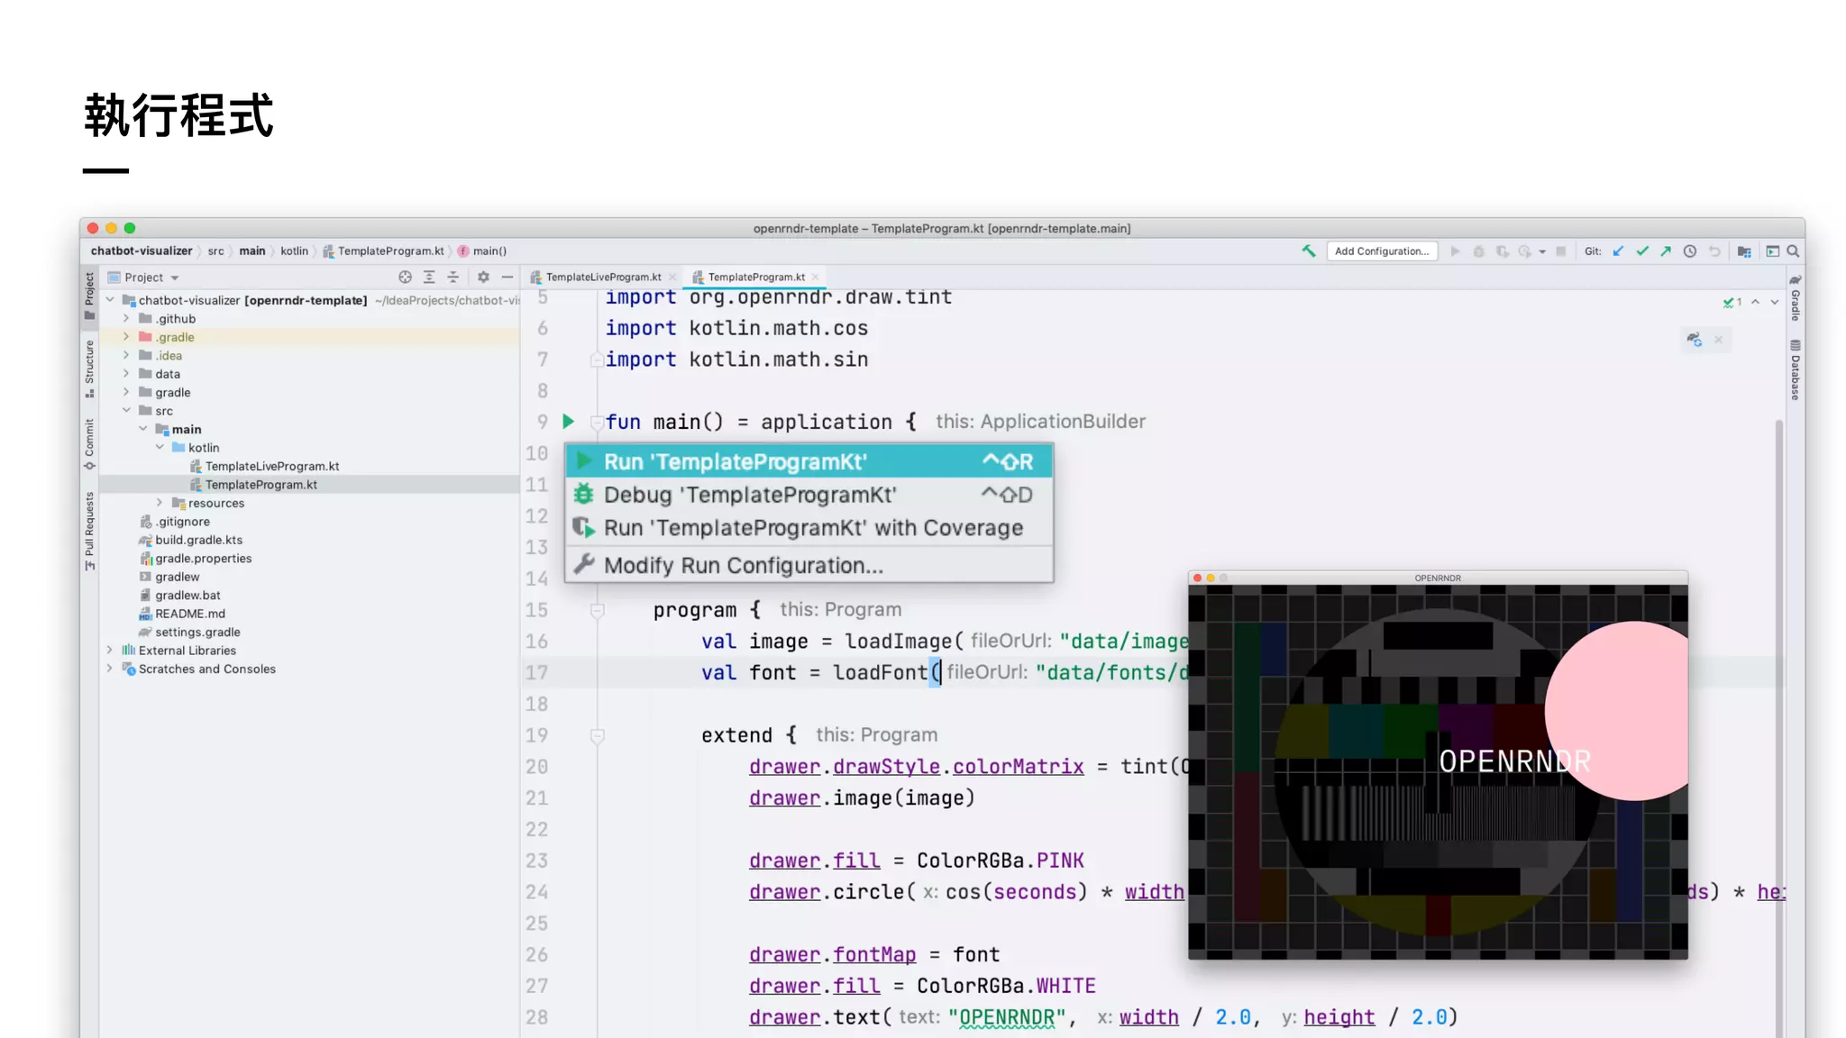The image size is (1846, 1038).
Task: Click pink circle in OPENRNDR window
Action: [1618, 711]
